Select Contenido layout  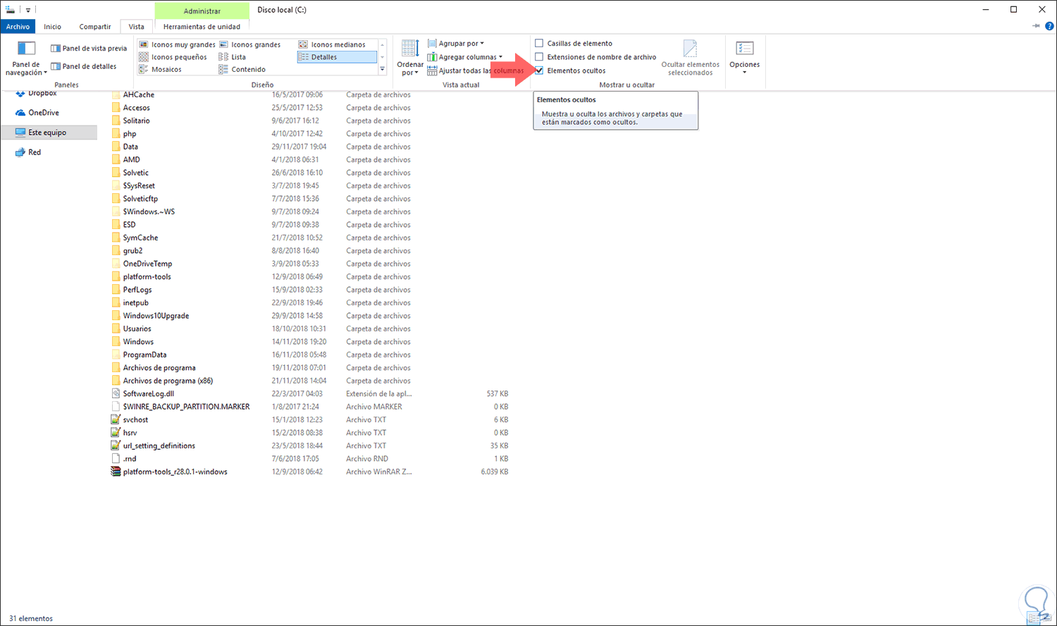[242, 70]
